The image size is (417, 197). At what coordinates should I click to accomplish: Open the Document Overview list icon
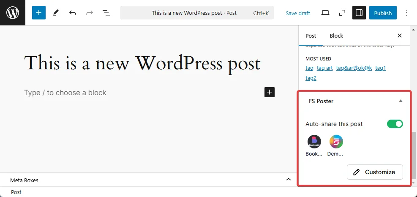point(106,13)
